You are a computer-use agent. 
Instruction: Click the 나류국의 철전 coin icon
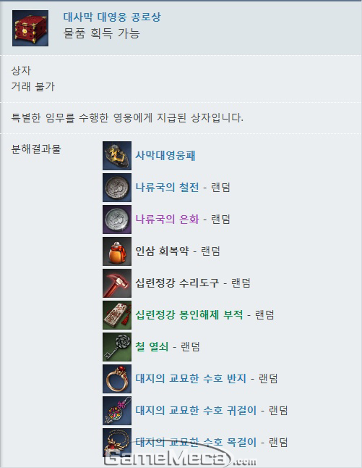pyautogui.click(x=117, y=188)
